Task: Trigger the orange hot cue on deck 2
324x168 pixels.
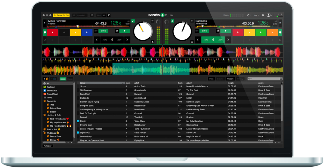Action: pos(272,32)
